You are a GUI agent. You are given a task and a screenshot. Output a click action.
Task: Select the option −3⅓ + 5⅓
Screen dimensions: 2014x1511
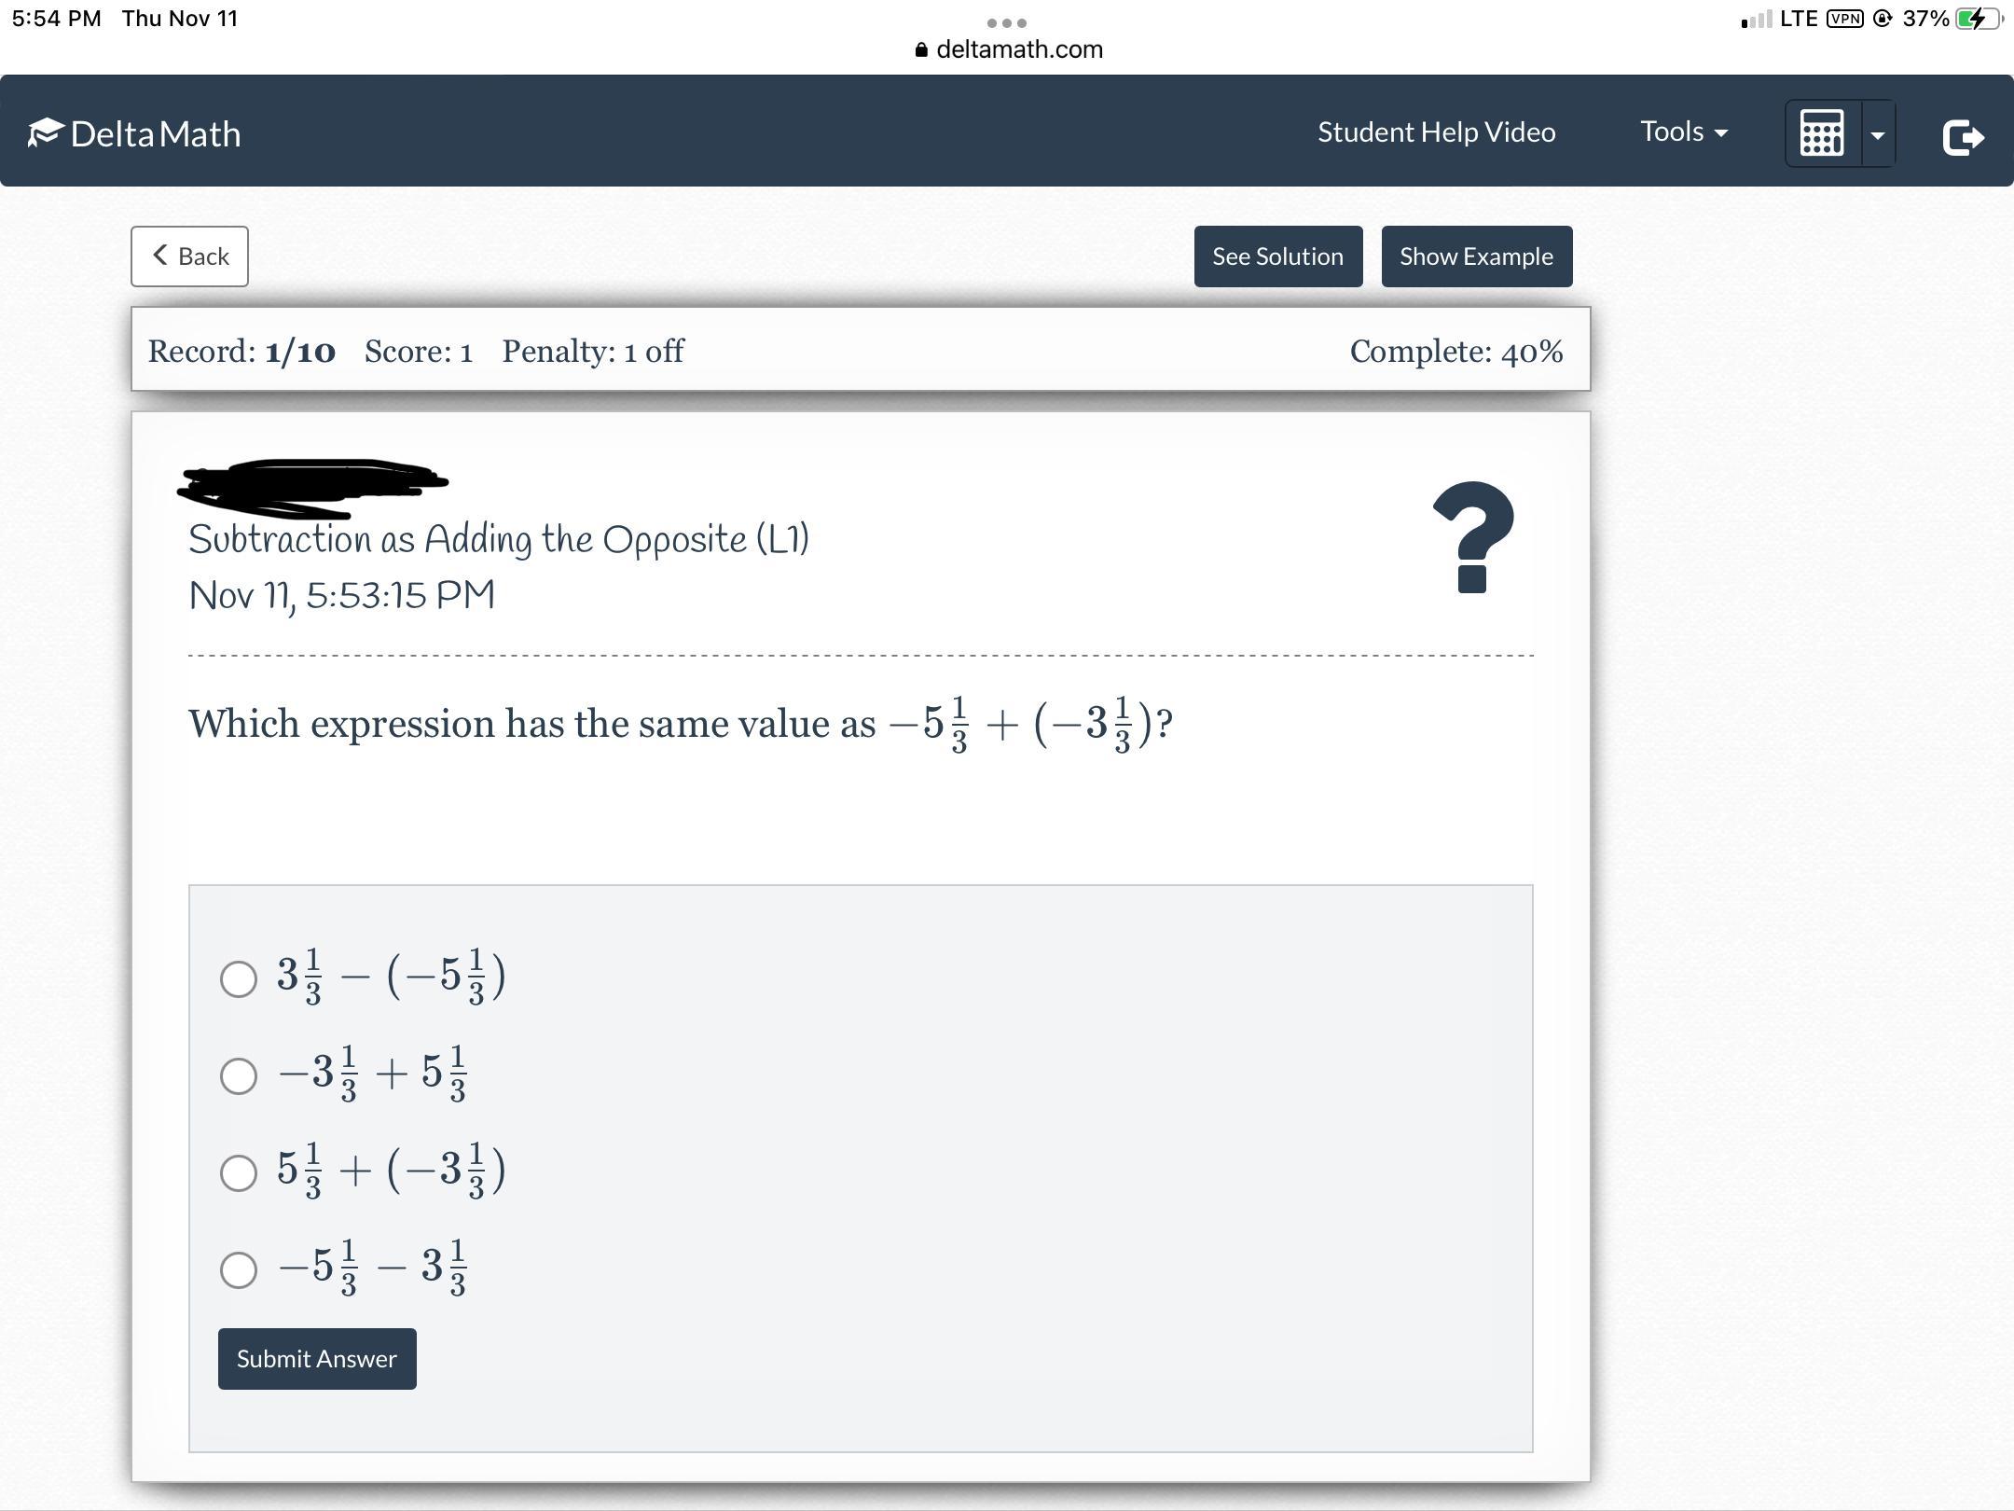(x=239, y=1075)
